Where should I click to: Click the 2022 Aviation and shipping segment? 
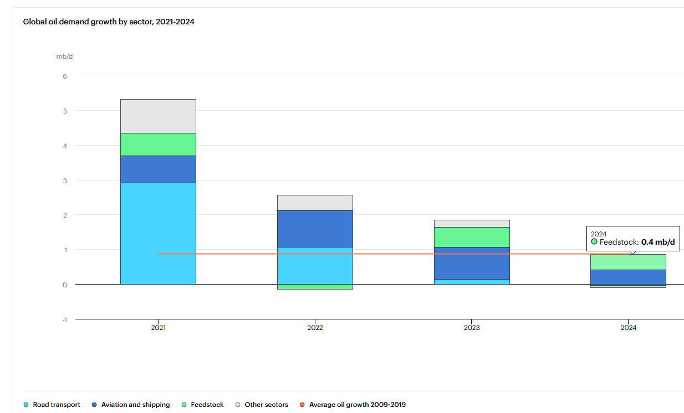coord(315,229)
